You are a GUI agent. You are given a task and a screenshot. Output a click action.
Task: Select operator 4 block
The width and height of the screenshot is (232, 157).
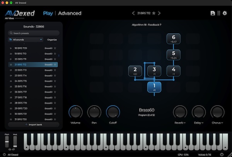pos(173,71)
